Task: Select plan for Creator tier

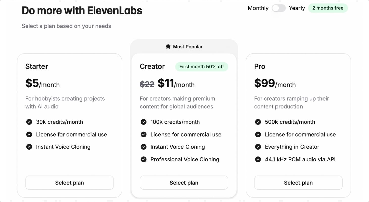Action: (184, 183)
